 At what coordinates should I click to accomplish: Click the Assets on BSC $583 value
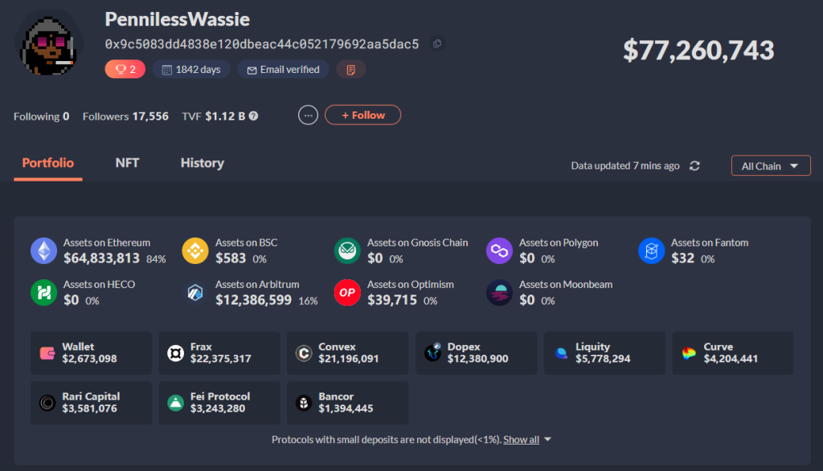pos(231,258)
